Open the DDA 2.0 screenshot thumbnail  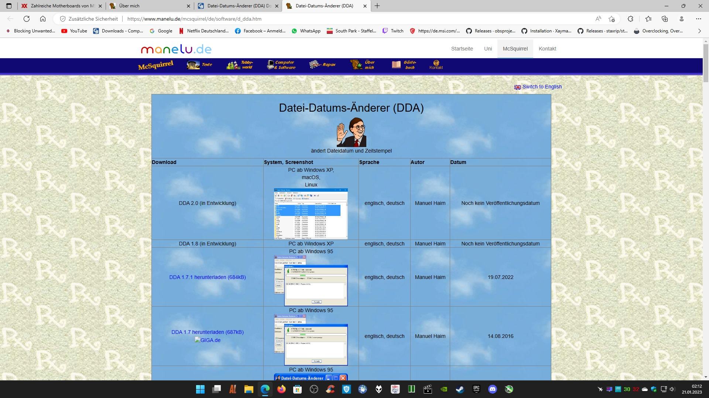pos(311,214)
